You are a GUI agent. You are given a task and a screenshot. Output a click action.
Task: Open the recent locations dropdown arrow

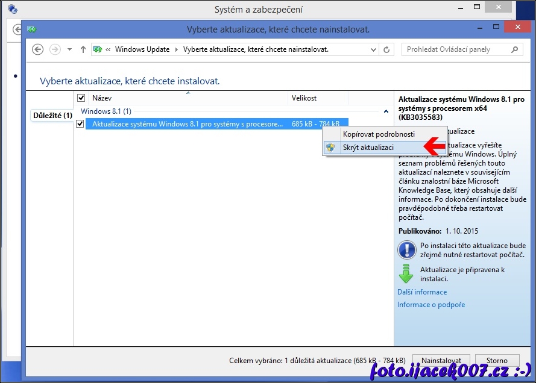(x=69, y=49)
